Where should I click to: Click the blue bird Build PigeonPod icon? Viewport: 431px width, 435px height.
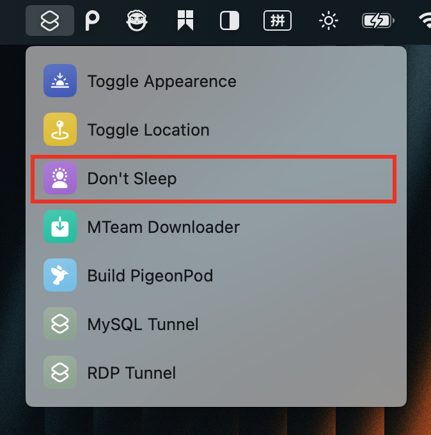click(60, 275)
